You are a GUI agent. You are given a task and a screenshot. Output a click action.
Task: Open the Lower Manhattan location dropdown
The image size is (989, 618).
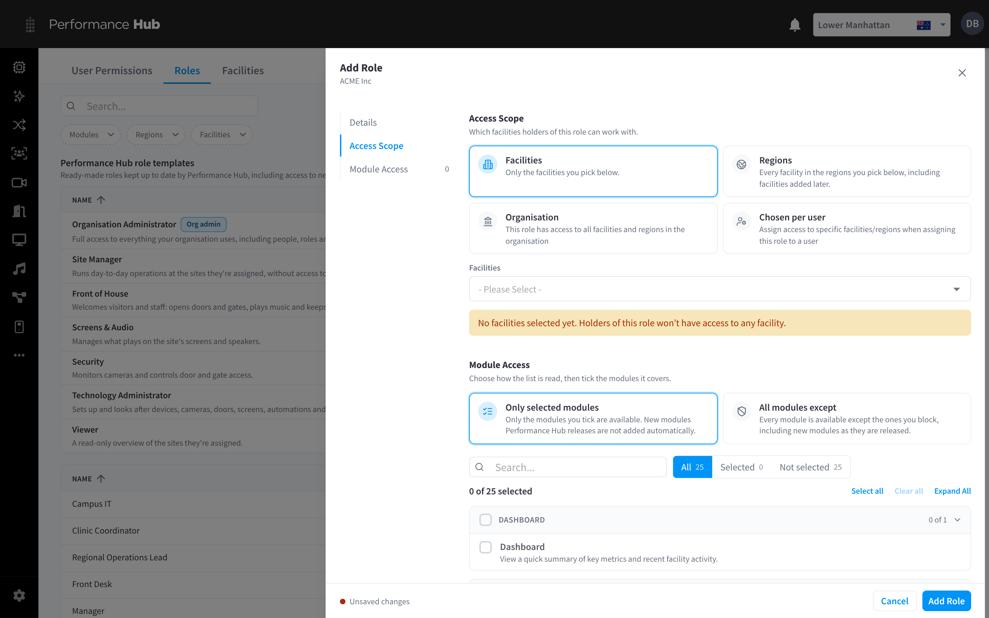click(x=881, y=25)
